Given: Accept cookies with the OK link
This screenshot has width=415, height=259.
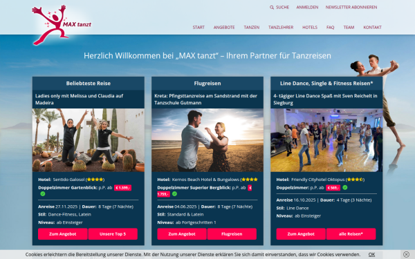Looking at the screenshot, I should click(x=371, y=254).
